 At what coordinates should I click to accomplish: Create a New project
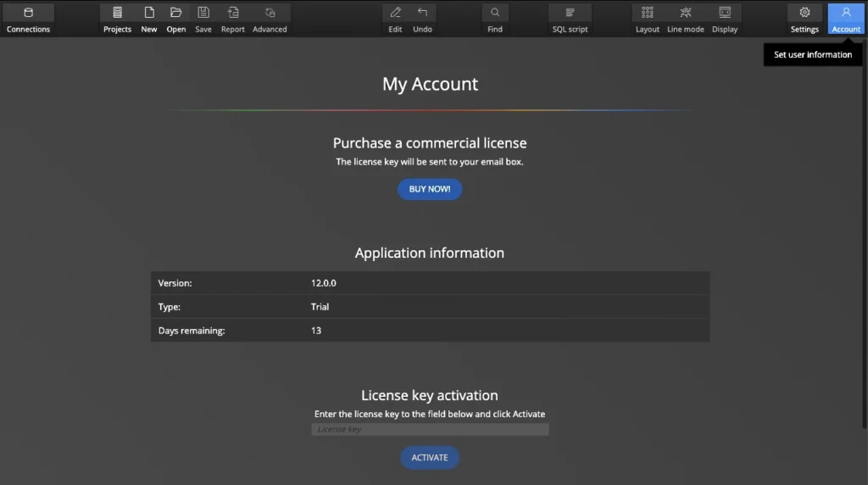click(x=149, y=18)
